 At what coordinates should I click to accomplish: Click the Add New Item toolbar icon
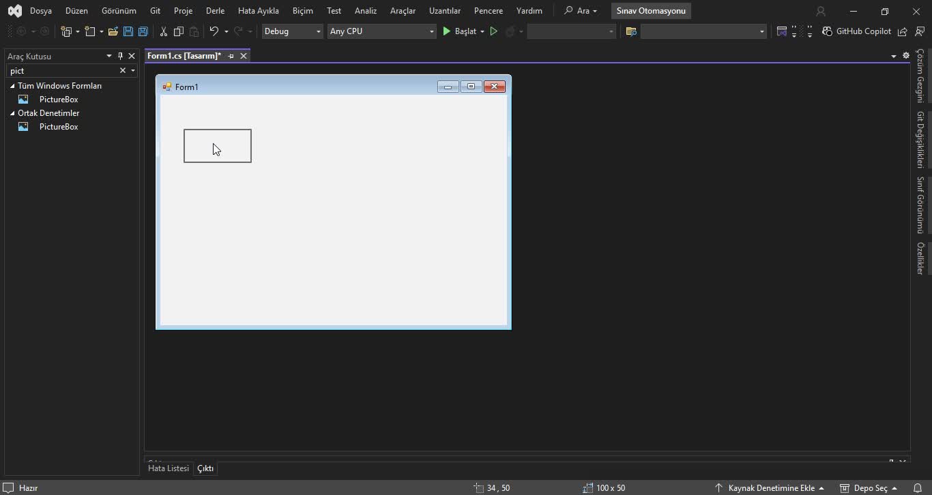click(90, 31)
